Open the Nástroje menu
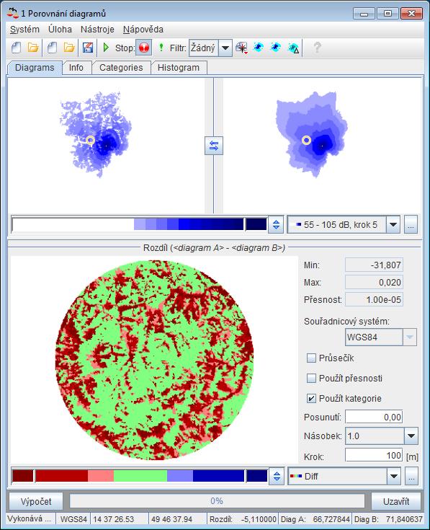The width and height of the screenshot is (430, 530). 97,30
